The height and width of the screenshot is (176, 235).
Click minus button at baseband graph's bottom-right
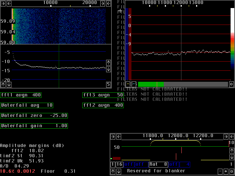pyautogui.click(x=220, y=171)
